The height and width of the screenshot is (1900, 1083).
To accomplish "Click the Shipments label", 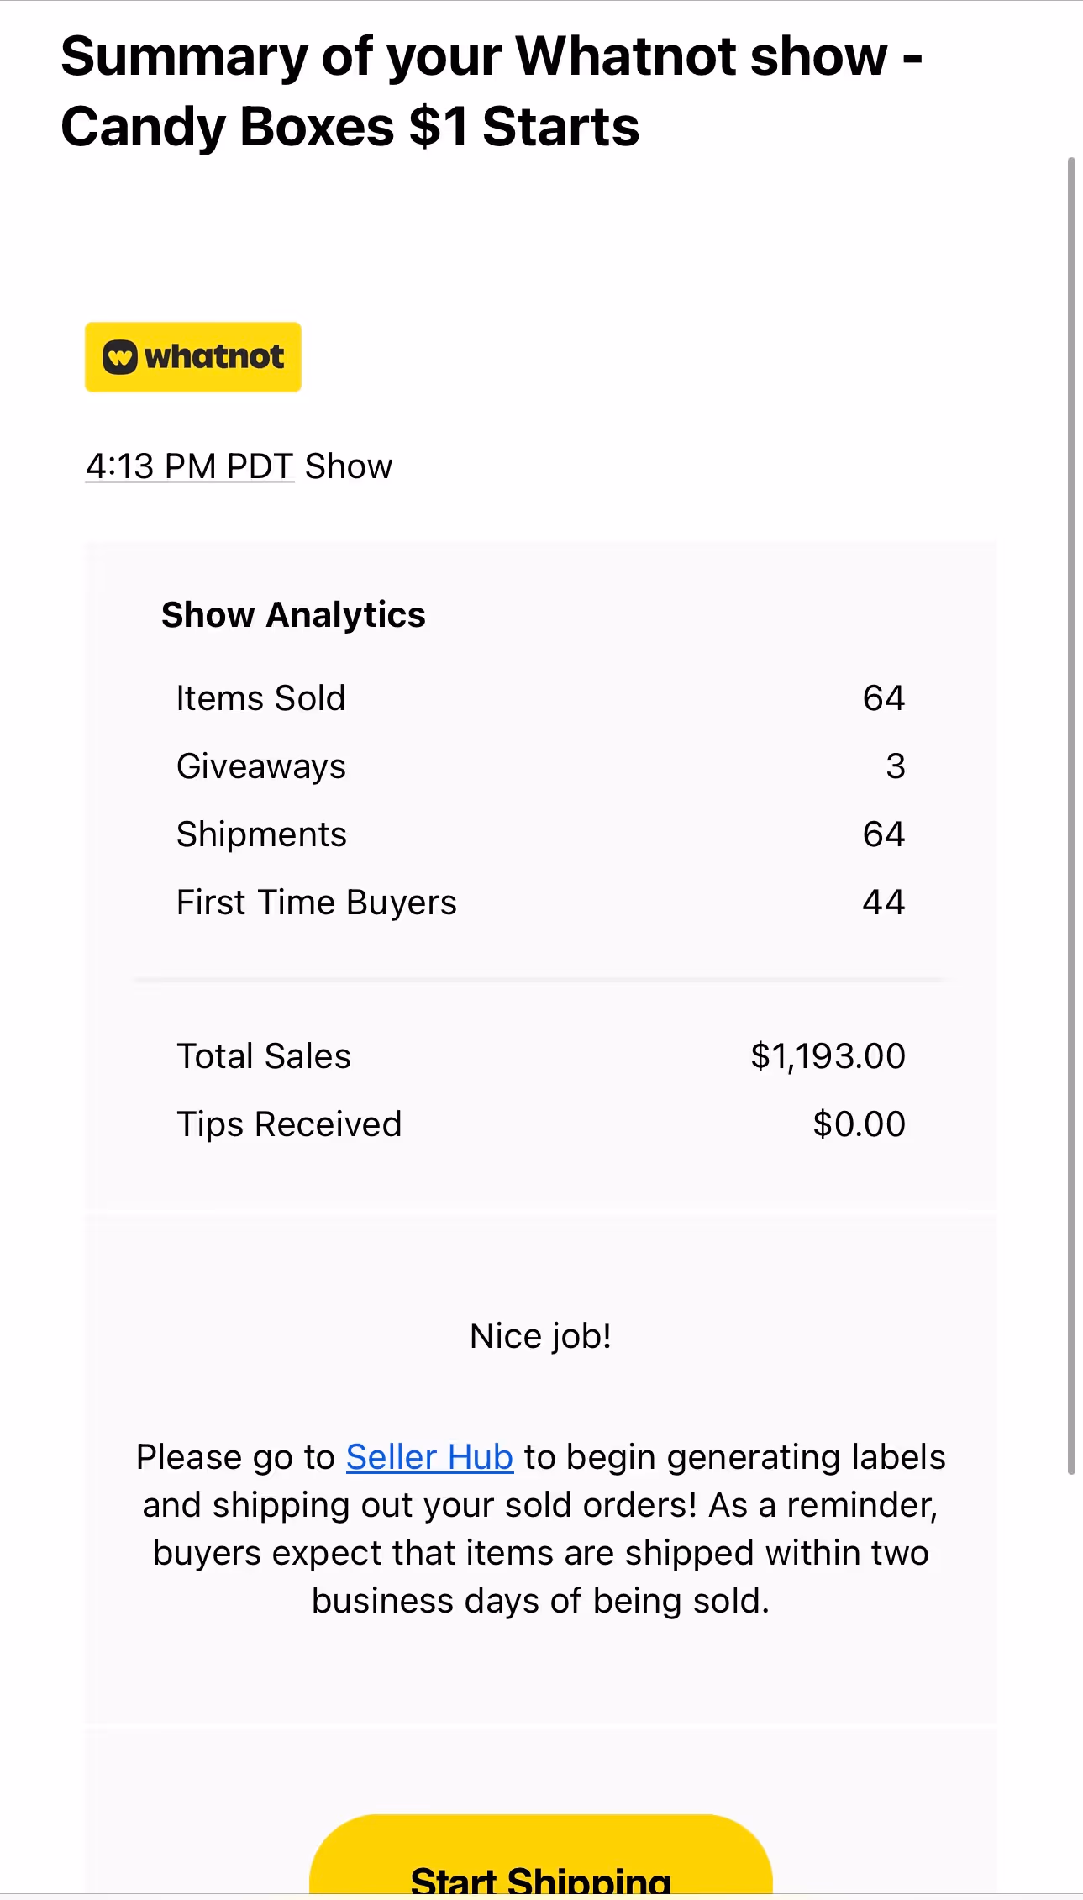I will pos(261,834).
